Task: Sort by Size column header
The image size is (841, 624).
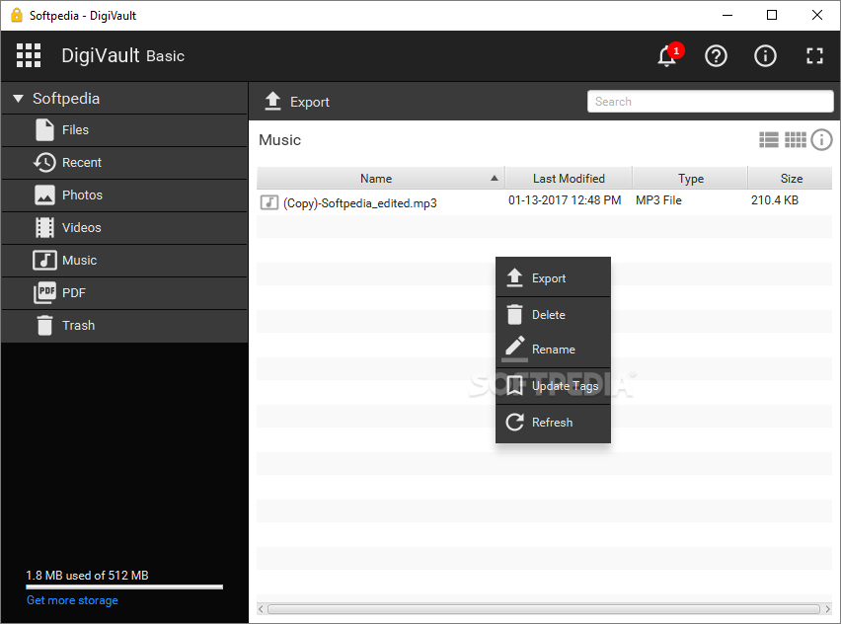Action: click(791, 178)
